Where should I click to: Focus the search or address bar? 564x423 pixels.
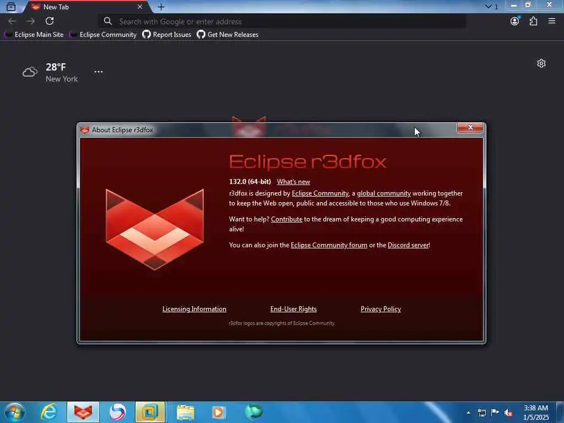point(282,21)
